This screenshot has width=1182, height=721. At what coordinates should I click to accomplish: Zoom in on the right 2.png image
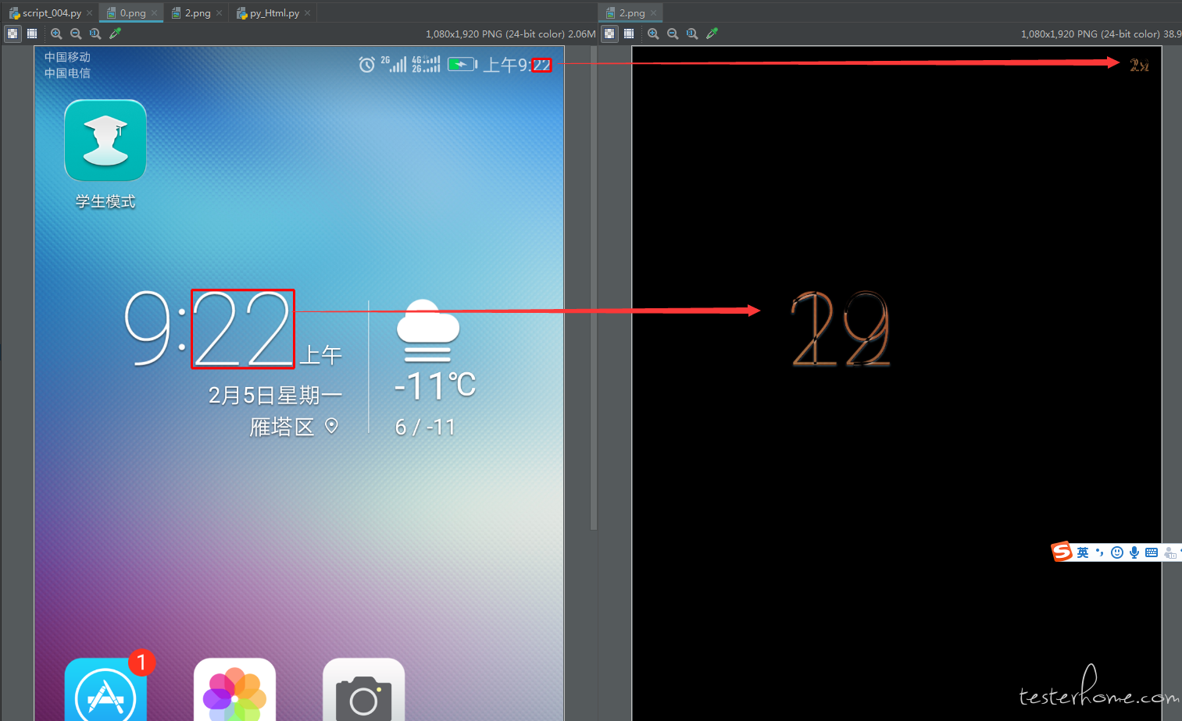(653, 34)
